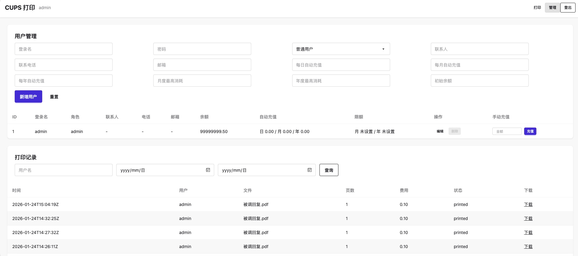Download the file printed at 2026-01-24T15:04:19Z
This screenshot has height=256, width=578.
coord(528,204)
